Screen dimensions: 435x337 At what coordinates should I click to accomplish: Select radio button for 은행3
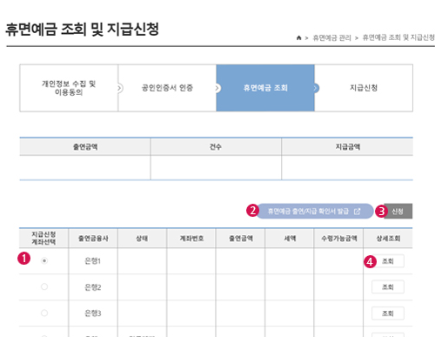click(x=44, y=313)
